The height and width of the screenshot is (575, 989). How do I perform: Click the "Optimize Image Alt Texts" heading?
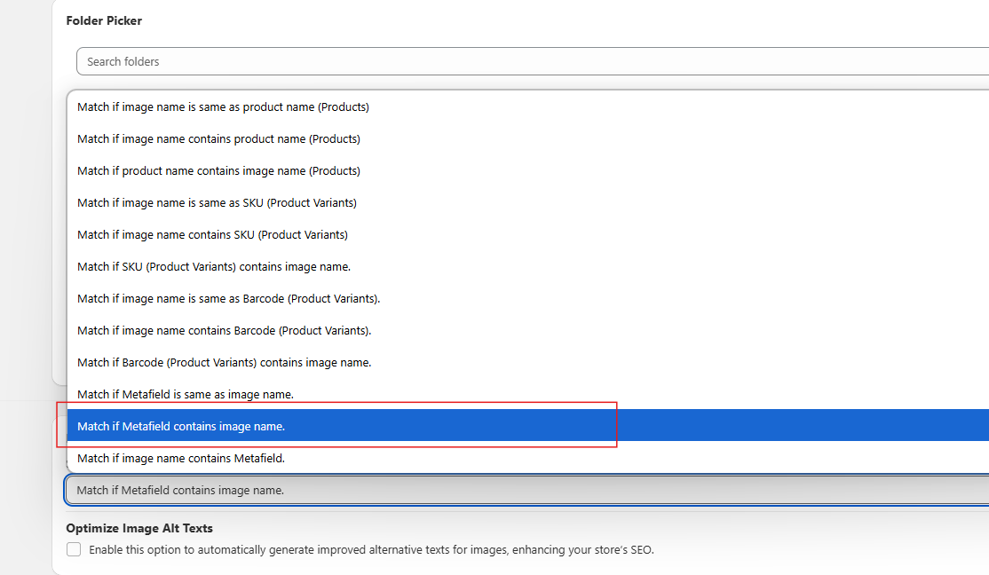[139, 529]
